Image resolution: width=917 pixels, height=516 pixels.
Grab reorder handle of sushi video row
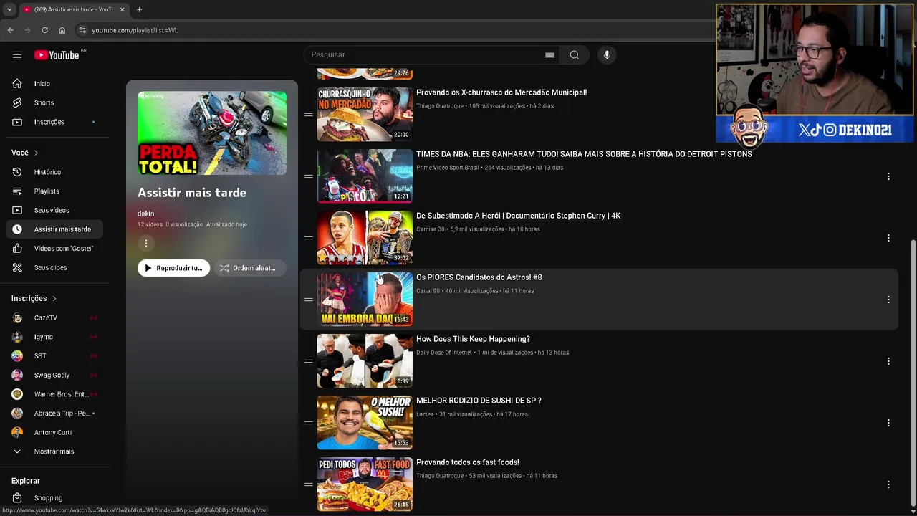pyautogui.click(x=308, y=423)
